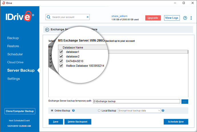Click the IDrive title bar app icon
The width and height of the screenshot is (197, 132).
3,3
